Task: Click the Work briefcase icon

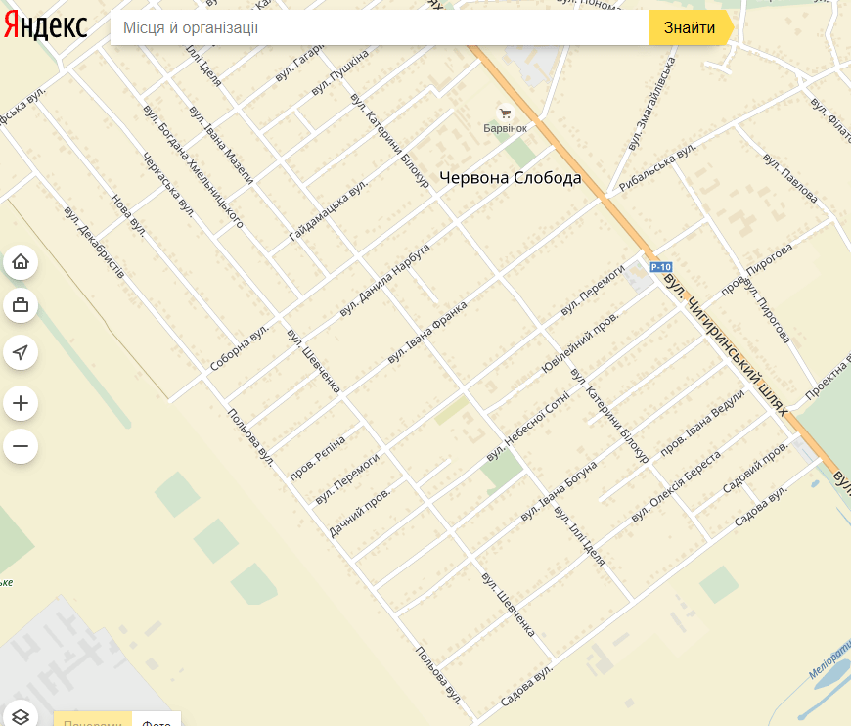Action: pyautogui.click(x=21, y=305)
